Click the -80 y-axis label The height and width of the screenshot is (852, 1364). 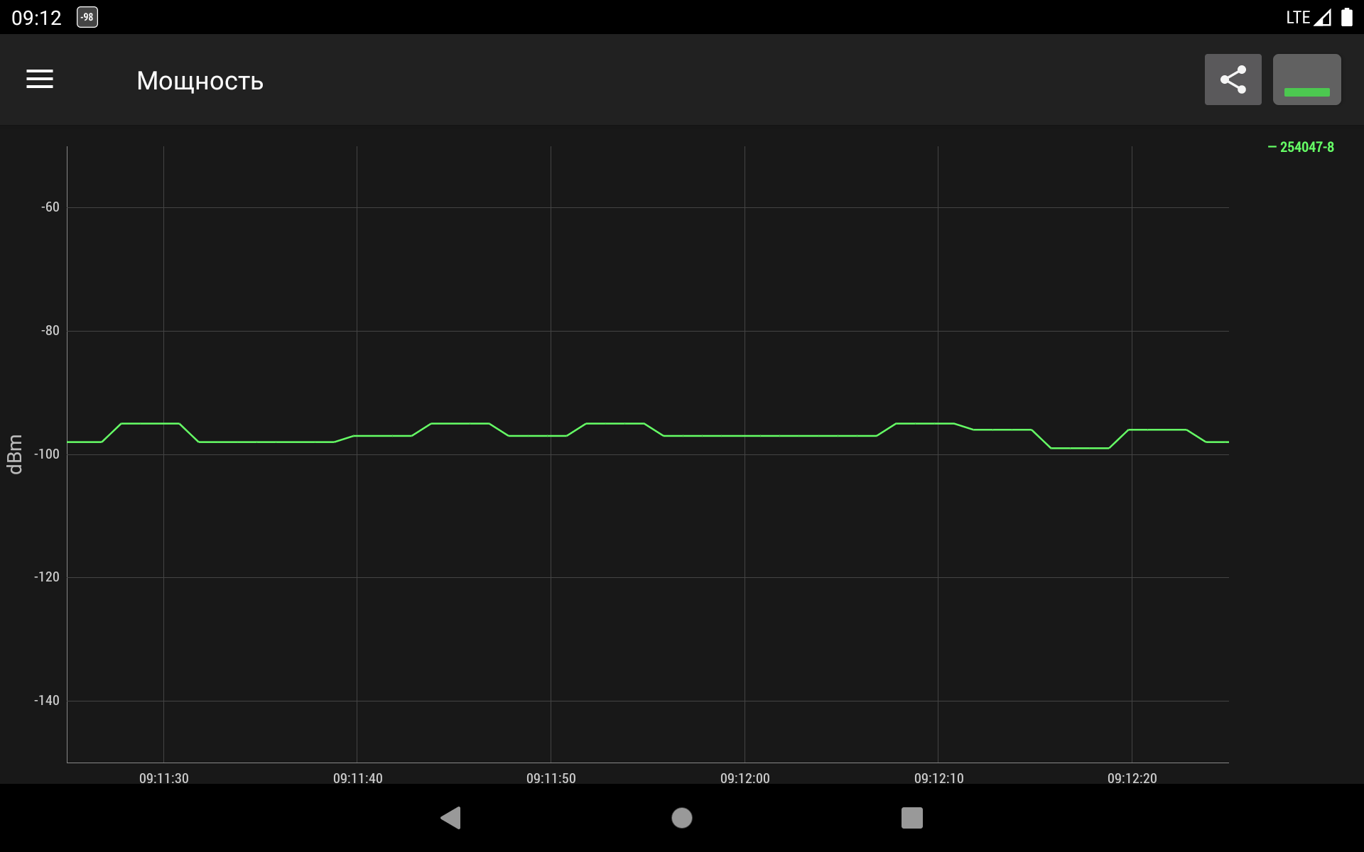(50, 331)
